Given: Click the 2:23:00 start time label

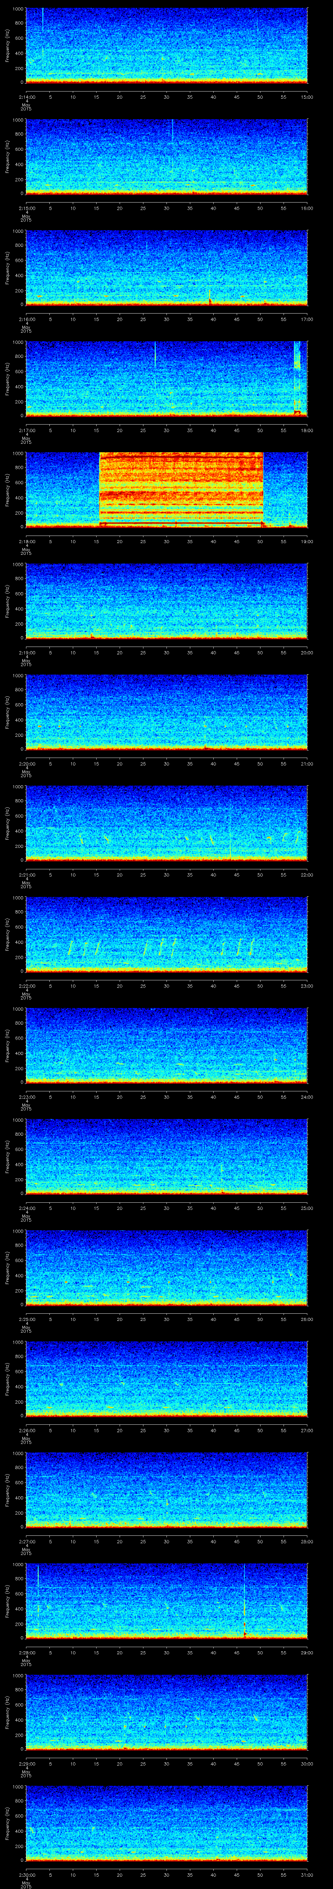Looking at the screenshot, I should pos(26,1096).
